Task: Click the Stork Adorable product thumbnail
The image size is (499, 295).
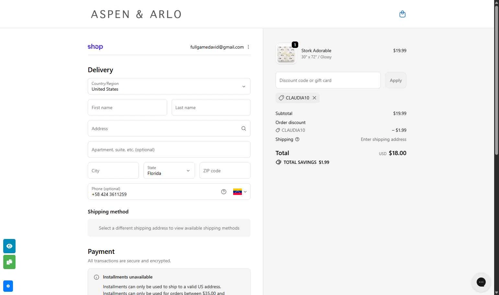Action: click(286, 53)
